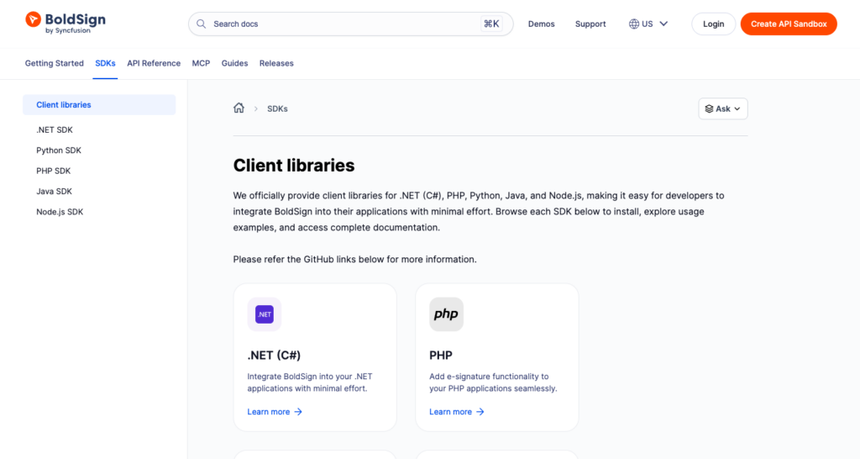Select the SDKs tab
Screen dimensions: 860x459
[x=105, y=63]
